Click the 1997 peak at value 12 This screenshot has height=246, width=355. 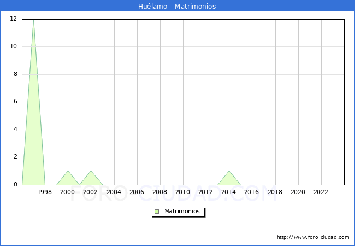33,22
